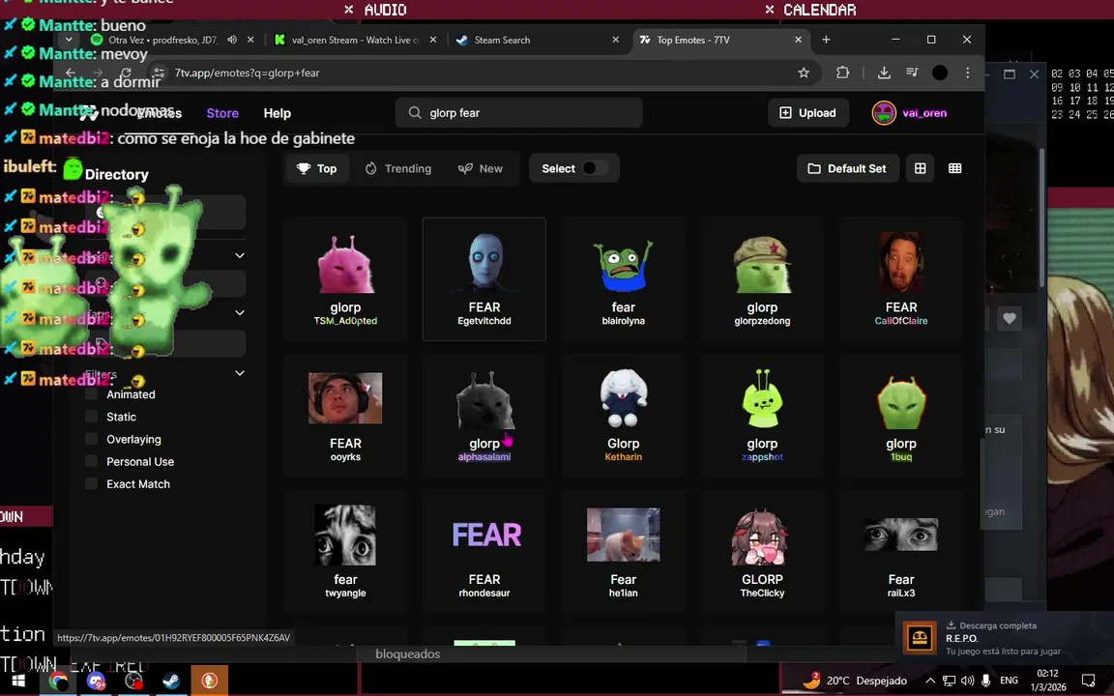Open the browser downloads icon
1114x696 pixels.
point(884,72)
